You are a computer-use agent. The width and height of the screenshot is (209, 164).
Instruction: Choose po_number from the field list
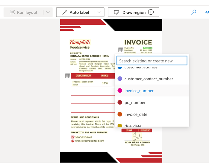click(135, 102)
